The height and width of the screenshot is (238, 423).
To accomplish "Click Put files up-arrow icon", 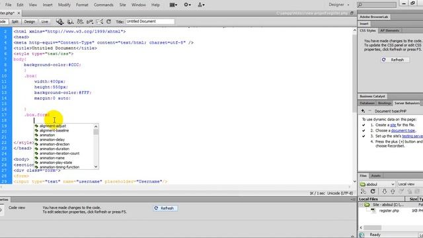I will click(393, 192).
